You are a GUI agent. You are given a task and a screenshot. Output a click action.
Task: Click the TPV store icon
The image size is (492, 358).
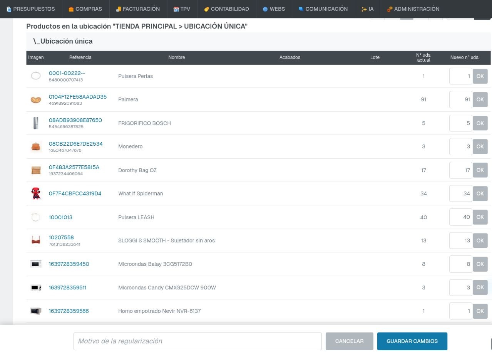tap(176, 9)
